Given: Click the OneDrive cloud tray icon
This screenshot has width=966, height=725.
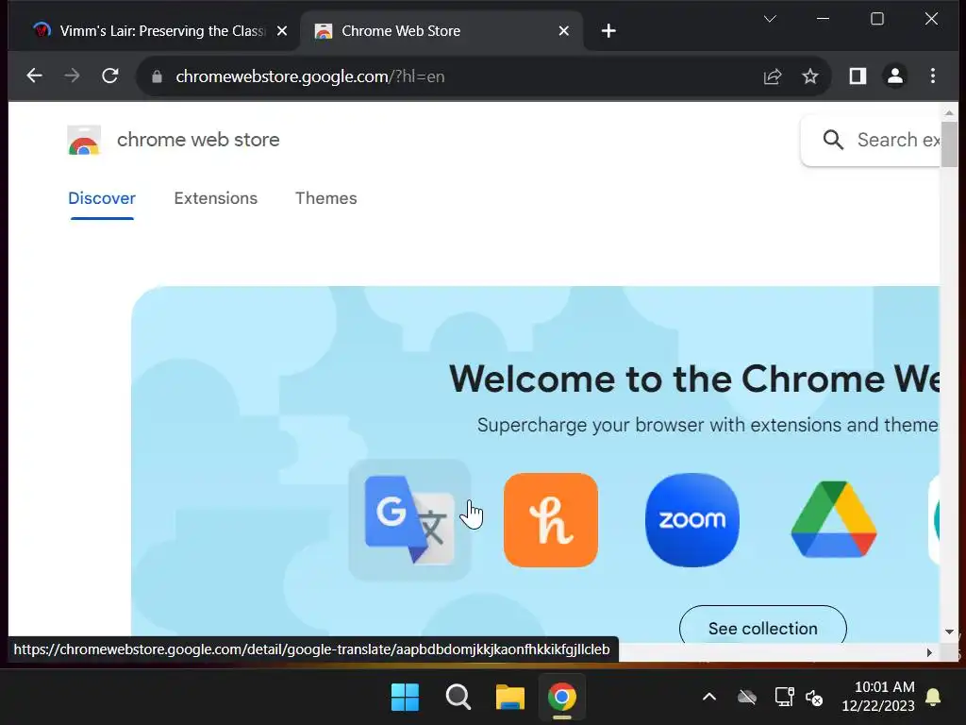Looking at the screenshot, I should [747, 698].
